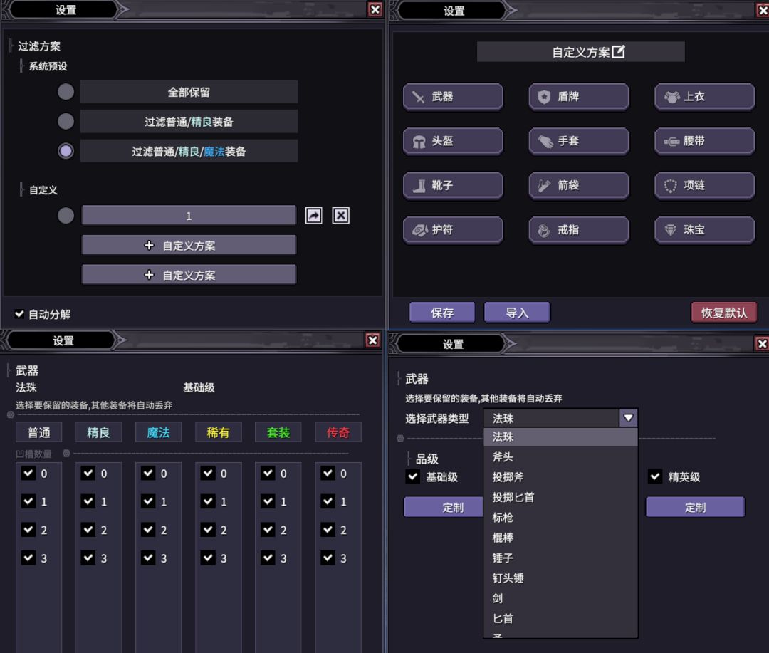This screenshot has height=653, width=769.
Task: Click the delete X icon beside scheme 1
Action: (341, 215)
